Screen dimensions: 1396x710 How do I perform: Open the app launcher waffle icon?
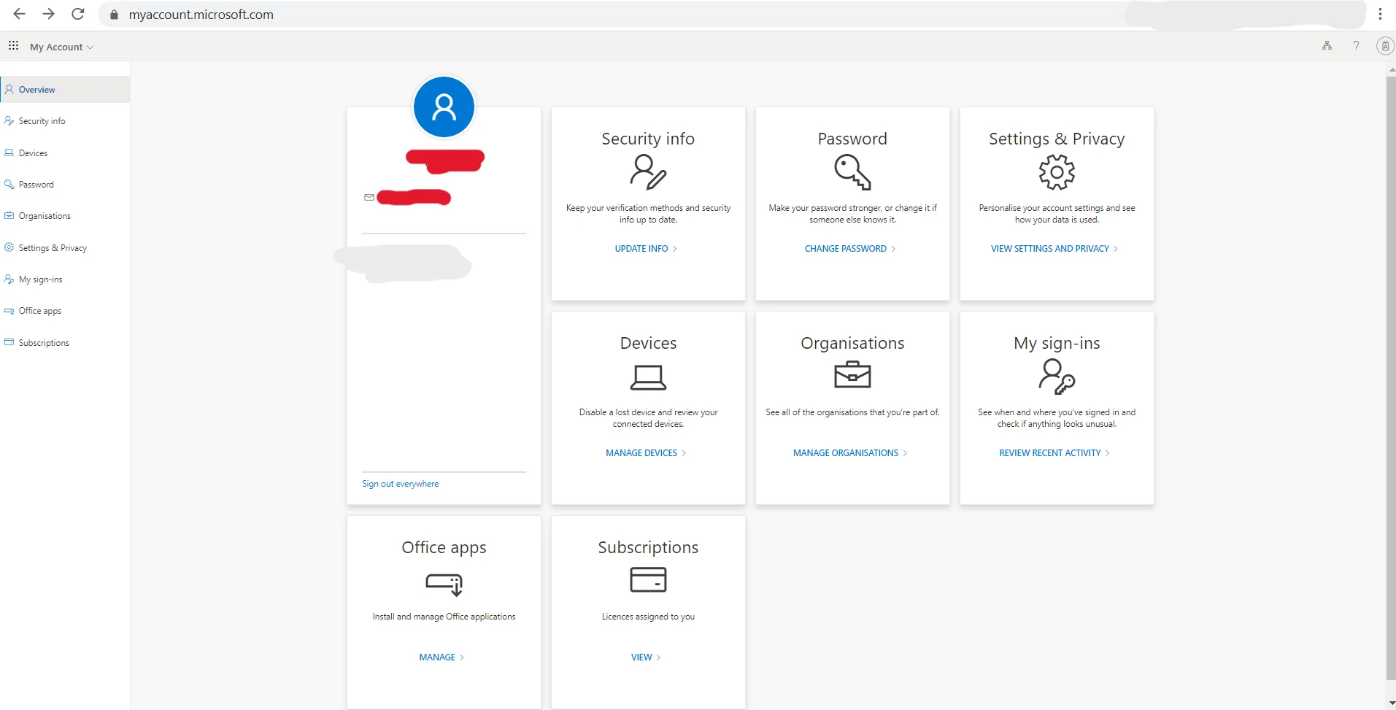pyautogui.click(x=13, y=46)
